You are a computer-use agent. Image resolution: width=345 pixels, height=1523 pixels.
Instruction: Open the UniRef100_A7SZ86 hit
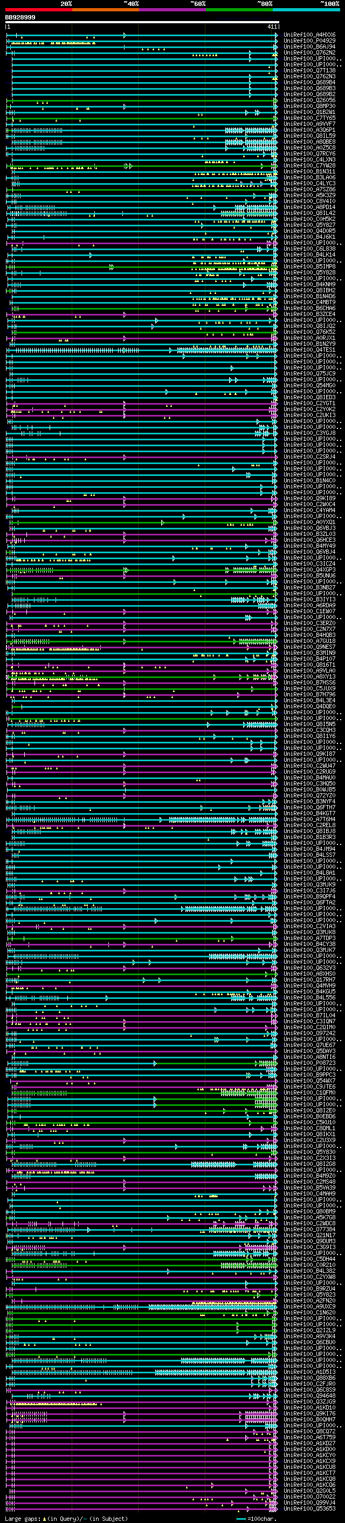tap(309, 189)
